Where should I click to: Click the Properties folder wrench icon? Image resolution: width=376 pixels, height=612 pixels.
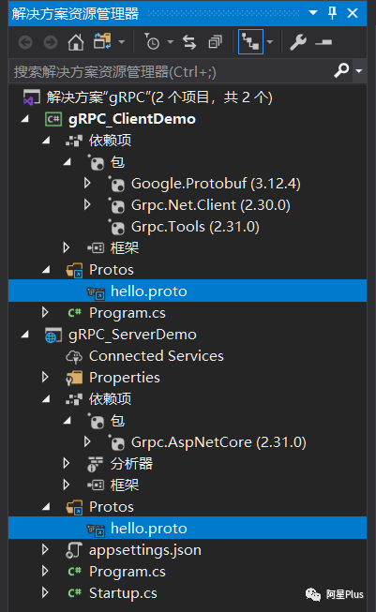74,378
